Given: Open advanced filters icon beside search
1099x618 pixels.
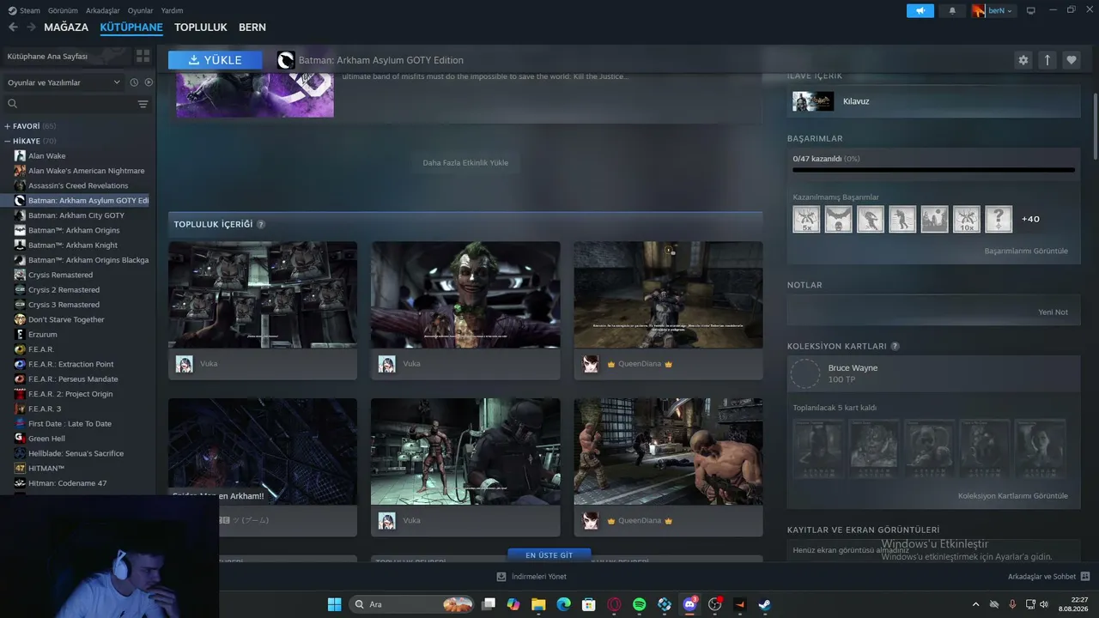Looking at the screenshot, I should tap(143, 104).
